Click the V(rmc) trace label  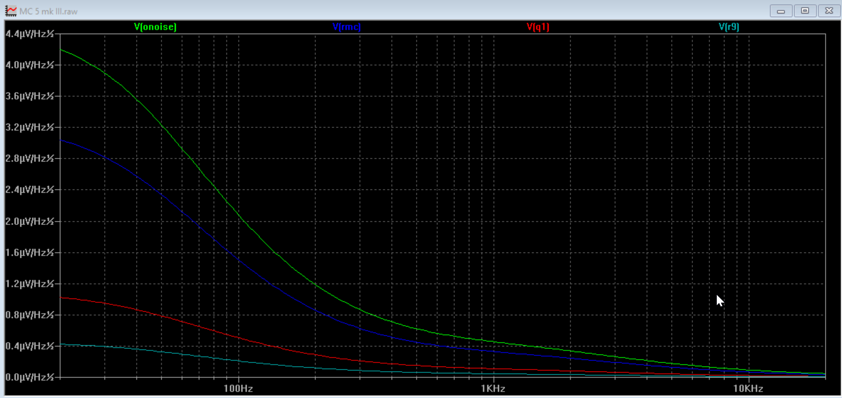[346, 27]
